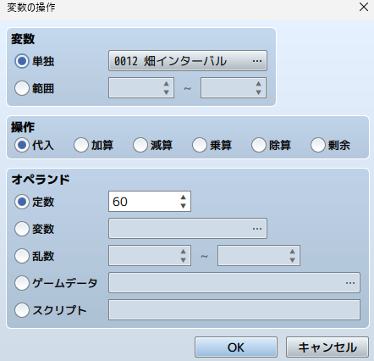The width and height of the screenshot is (374, 361).
Task: Choose the 乗算 (multiply) operation
Action: click(200, 145)
